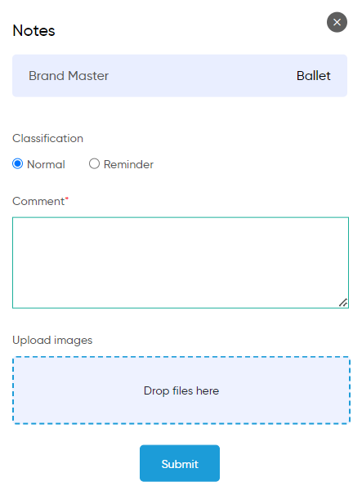Screen dimensions: 362x504
Task: Click the Classification field label
Action: [x=47, y=139]
